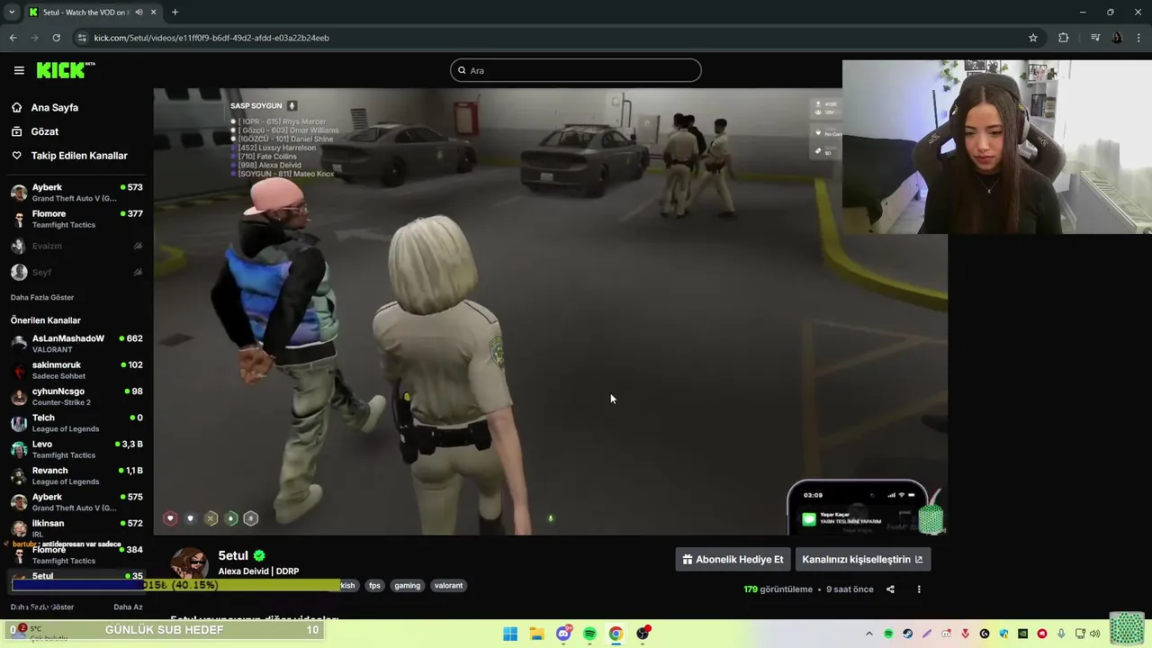The image size is (1152, 648).
Task: Open Chrome from taskbar
Action: [616, 634]
